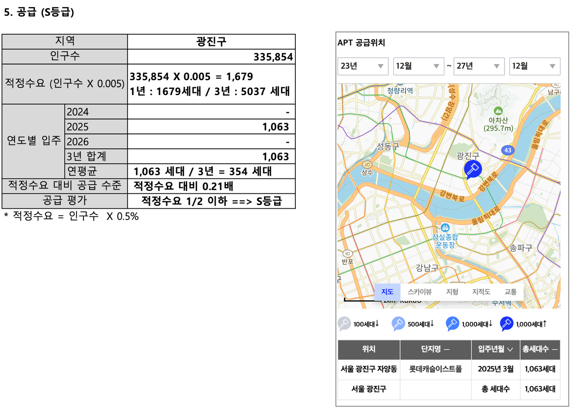Select 롯데캐슬이스트폴 complex name cell
Viewport: 579px width, 417px height.
pos(436,369)
